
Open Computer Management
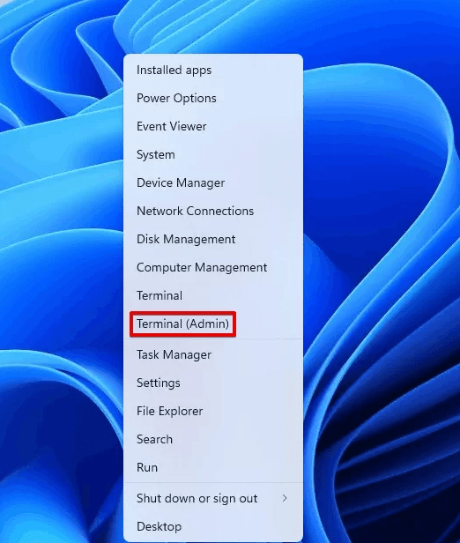click(213, 267)
